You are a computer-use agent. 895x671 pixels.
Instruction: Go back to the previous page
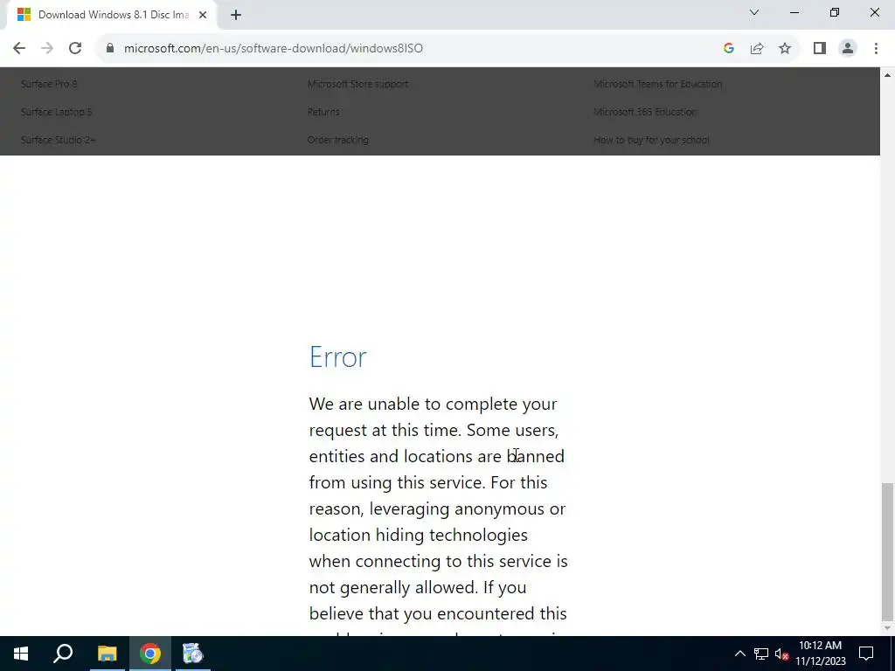[x=19, y=49]
